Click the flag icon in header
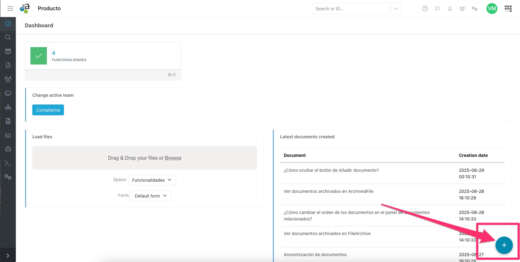This screenshot has height=262, width=520. (437, 9)
